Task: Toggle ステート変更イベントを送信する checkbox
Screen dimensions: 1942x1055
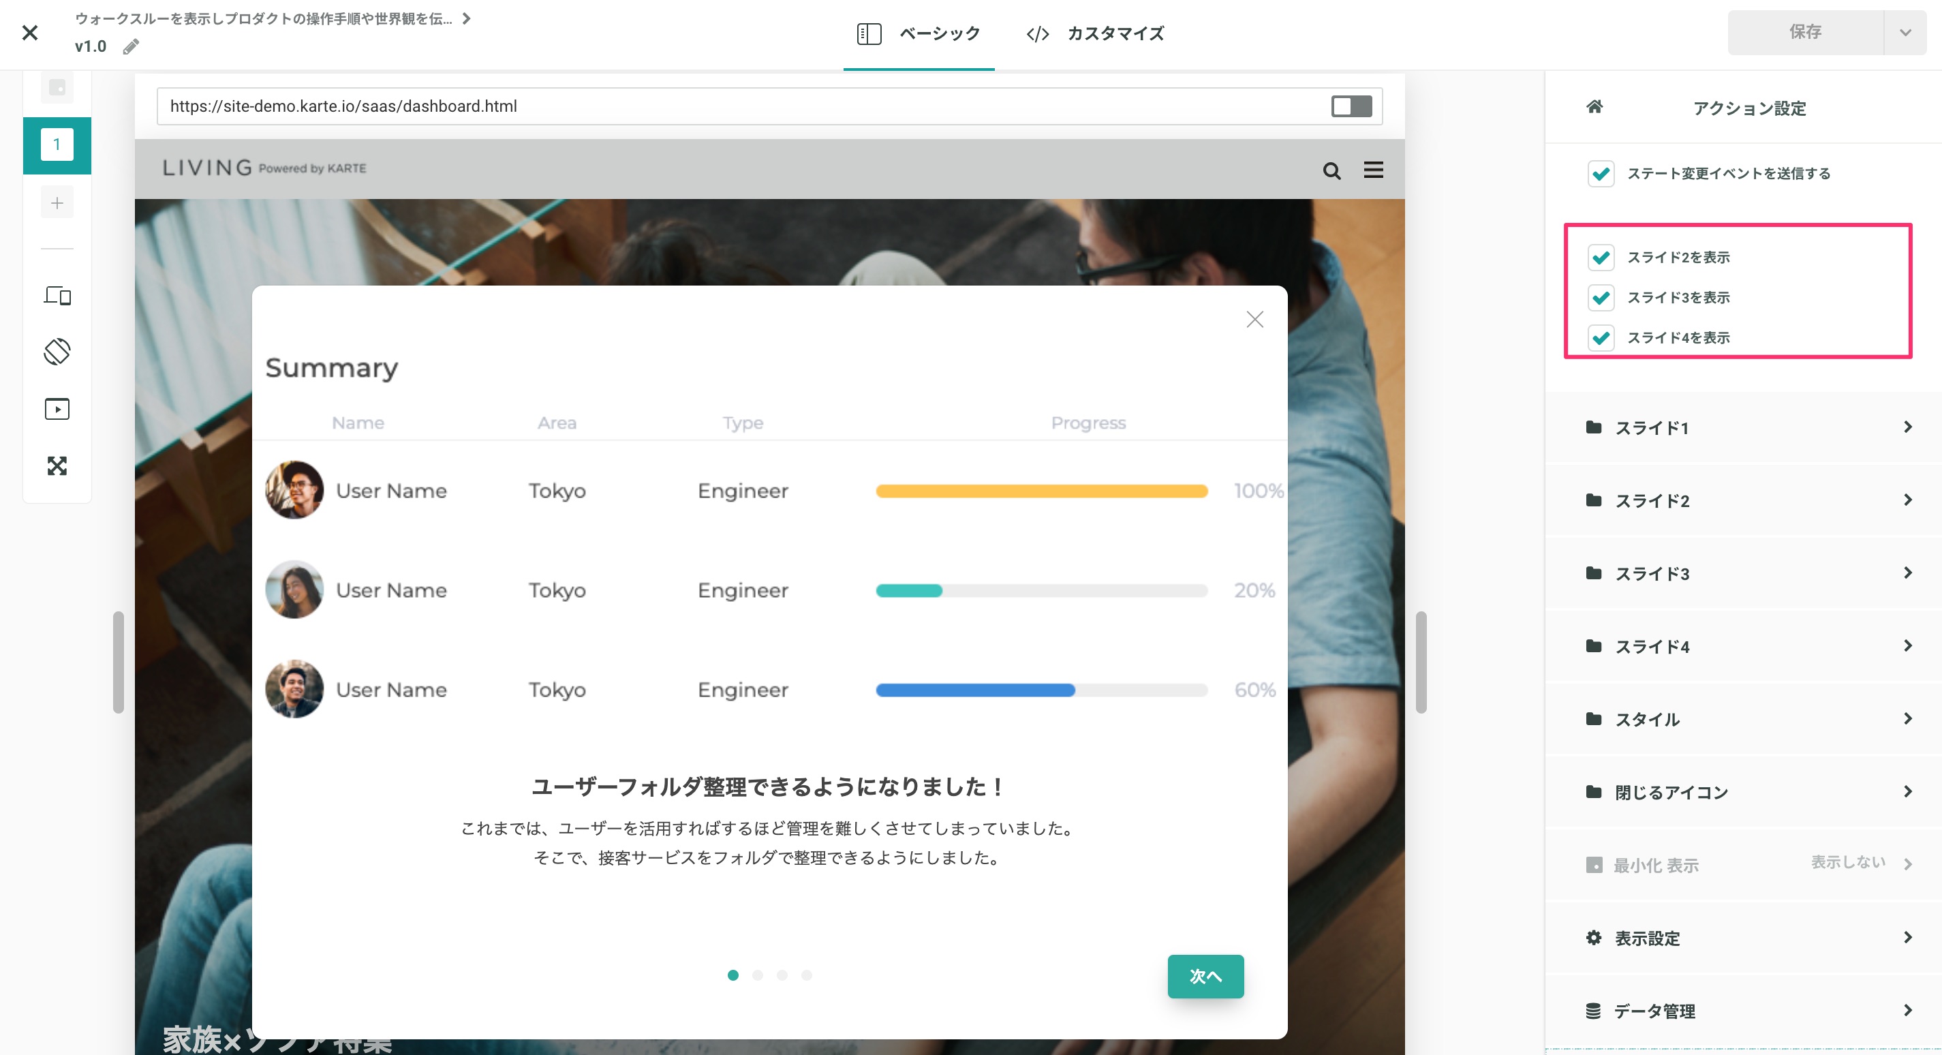Action: click(x=1601, y=173)
